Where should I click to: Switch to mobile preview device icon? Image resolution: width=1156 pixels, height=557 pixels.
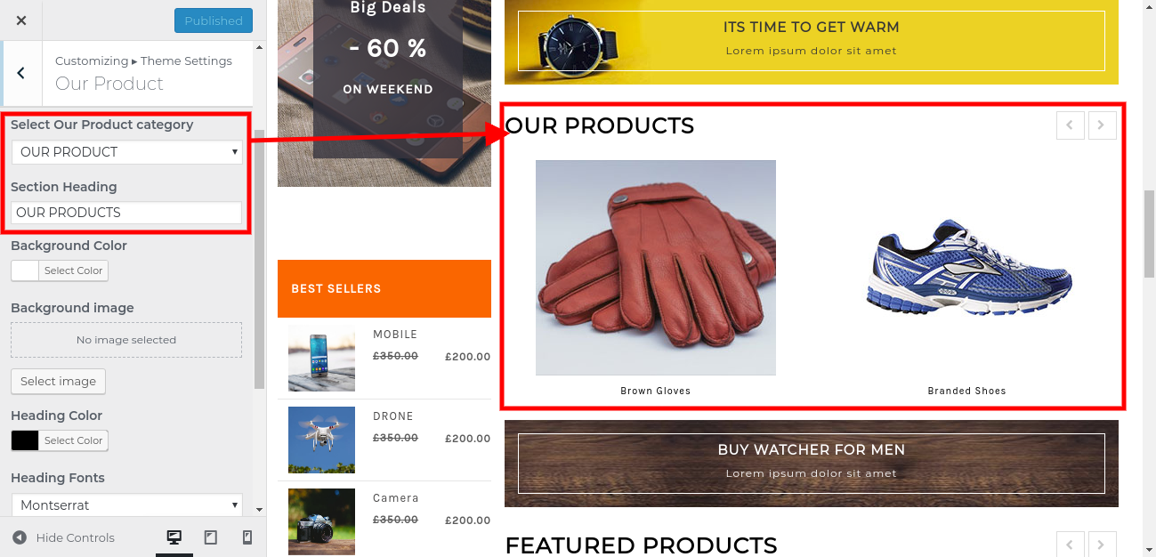(x=247, y=537)
